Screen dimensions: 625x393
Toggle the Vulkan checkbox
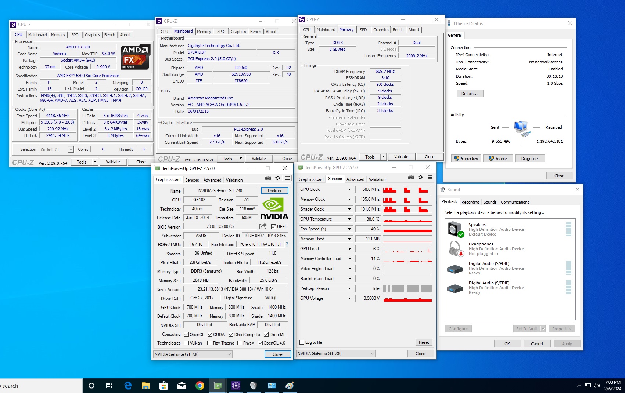(187, 343)
